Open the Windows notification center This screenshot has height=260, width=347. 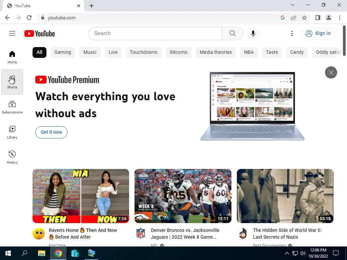[336, 253]
